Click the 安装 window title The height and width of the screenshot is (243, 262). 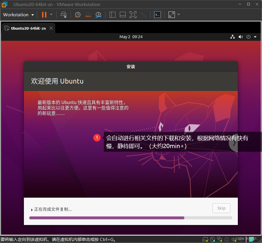click(x=131, y=67)
